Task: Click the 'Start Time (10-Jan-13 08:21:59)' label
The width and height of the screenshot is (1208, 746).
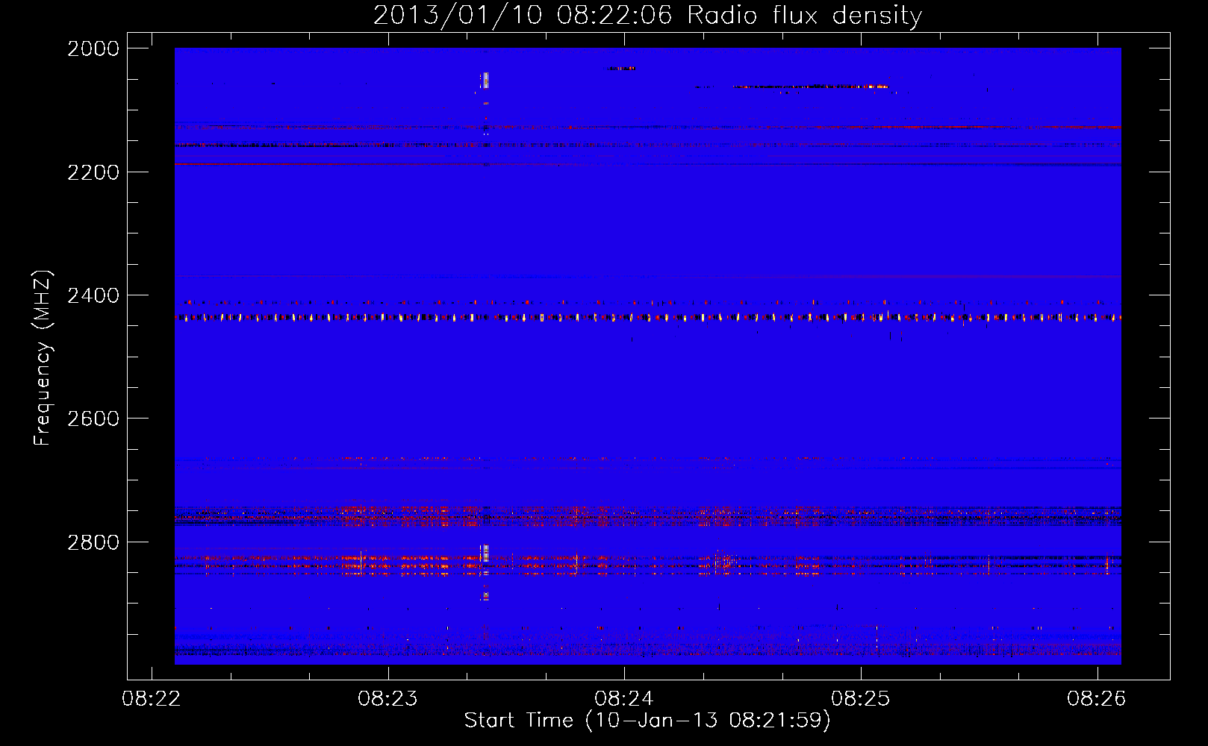Action: [647, 720]
